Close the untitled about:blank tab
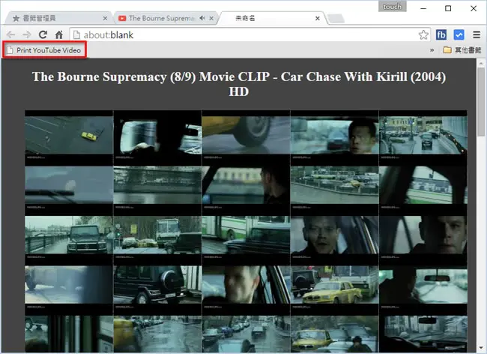This screenshot has height=354, width=487. coord(318,18)
